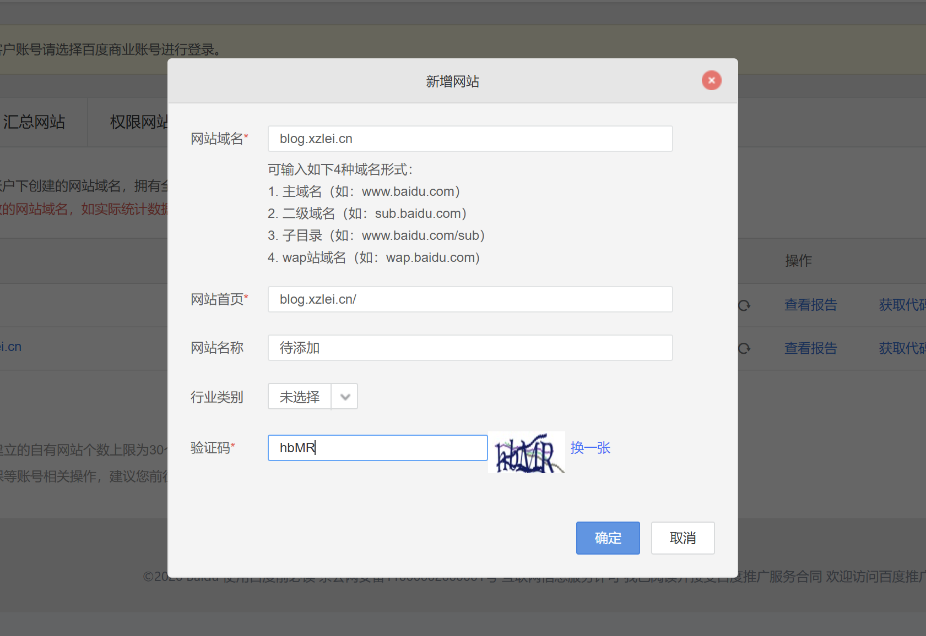Click the 操作 column header
The image size is (926, 636).
[798, 261]
